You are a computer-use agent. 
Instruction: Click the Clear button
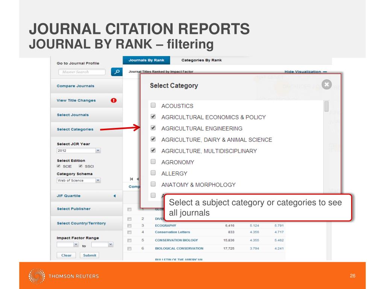pos(66,256)
